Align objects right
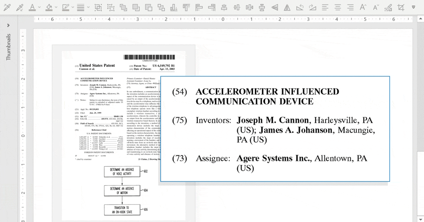Viewport: 424px width, 222px height. click(212, 7)
